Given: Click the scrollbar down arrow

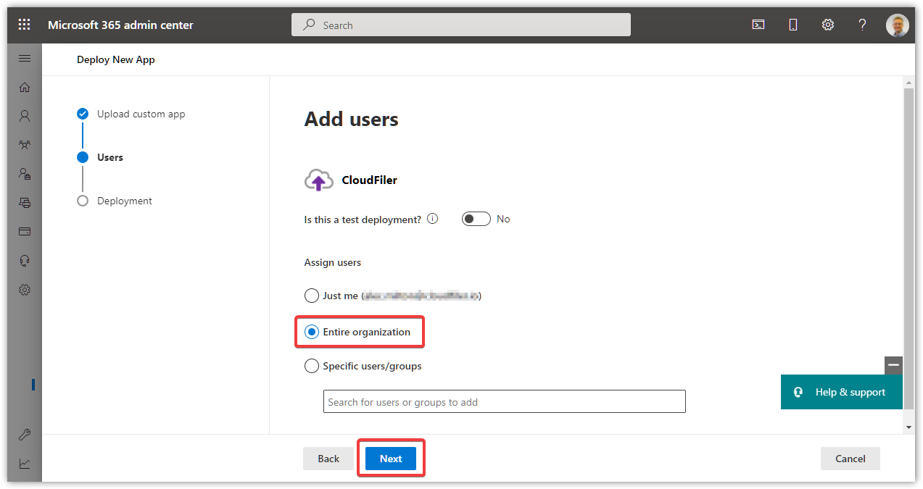Looking at the screenshot, I should (x=909, y=428).
